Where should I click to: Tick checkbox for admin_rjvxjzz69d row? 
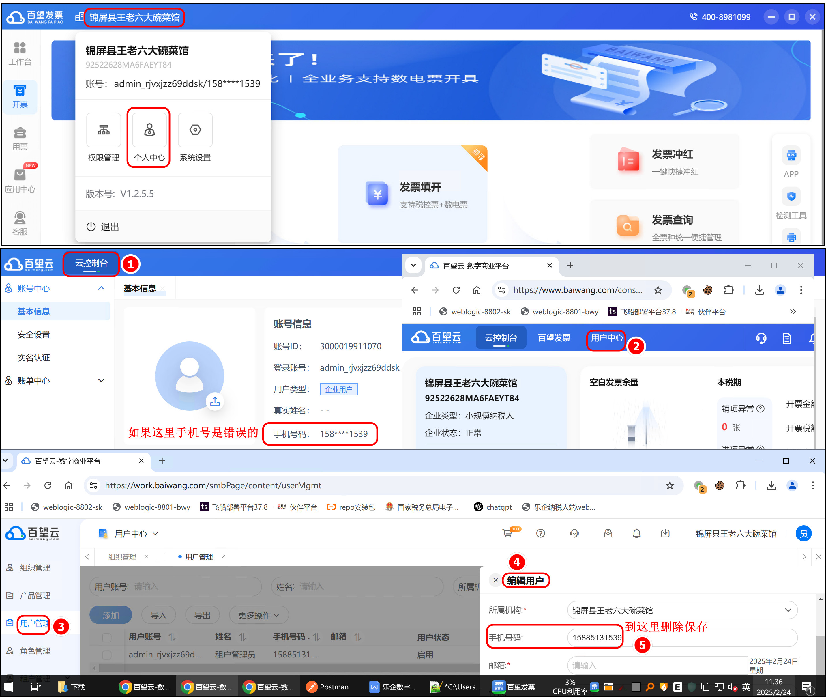pos(107,655)
